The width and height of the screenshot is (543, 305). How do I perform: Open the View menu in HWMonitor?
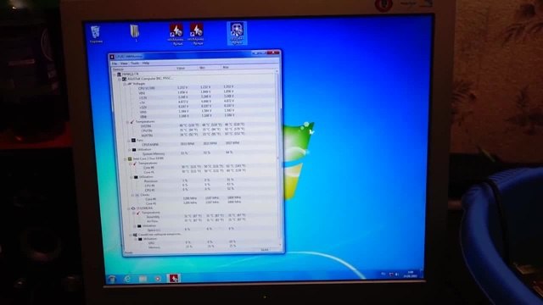pos(124,64)
